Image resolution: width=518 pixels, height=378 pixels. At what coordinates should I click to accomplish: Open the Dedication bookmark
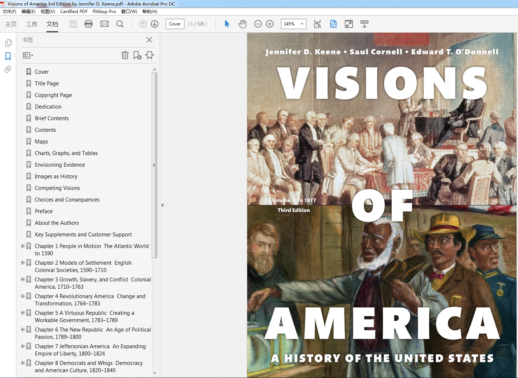pyautogui.click(x=48, y=107)
